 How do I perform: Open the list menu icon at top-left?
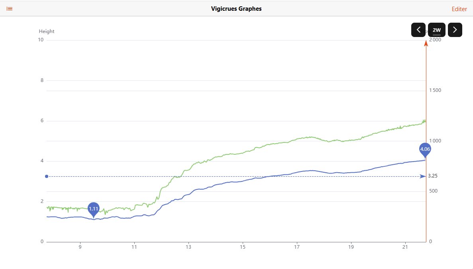point(10,8)
